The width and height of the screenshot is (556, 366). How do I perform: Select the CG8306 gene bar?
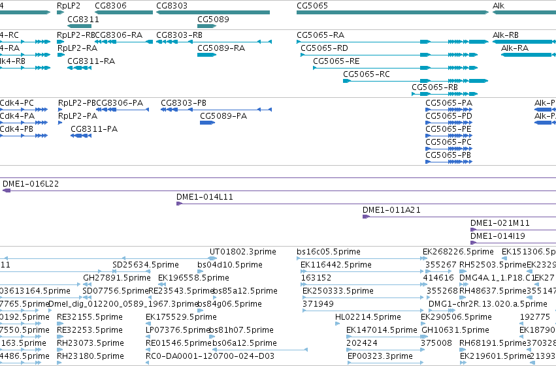point(123,12)
